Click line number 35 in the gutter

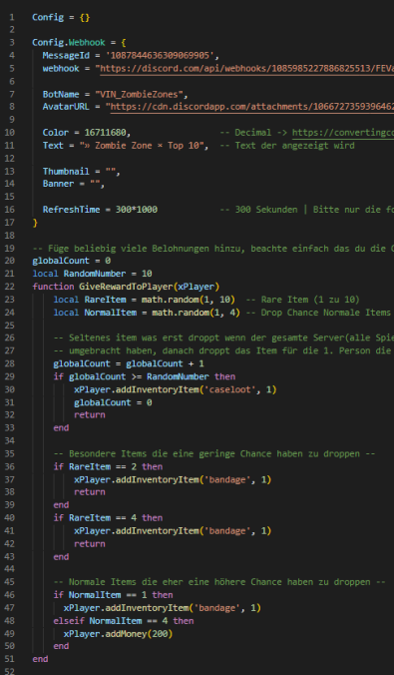(9, 453)
